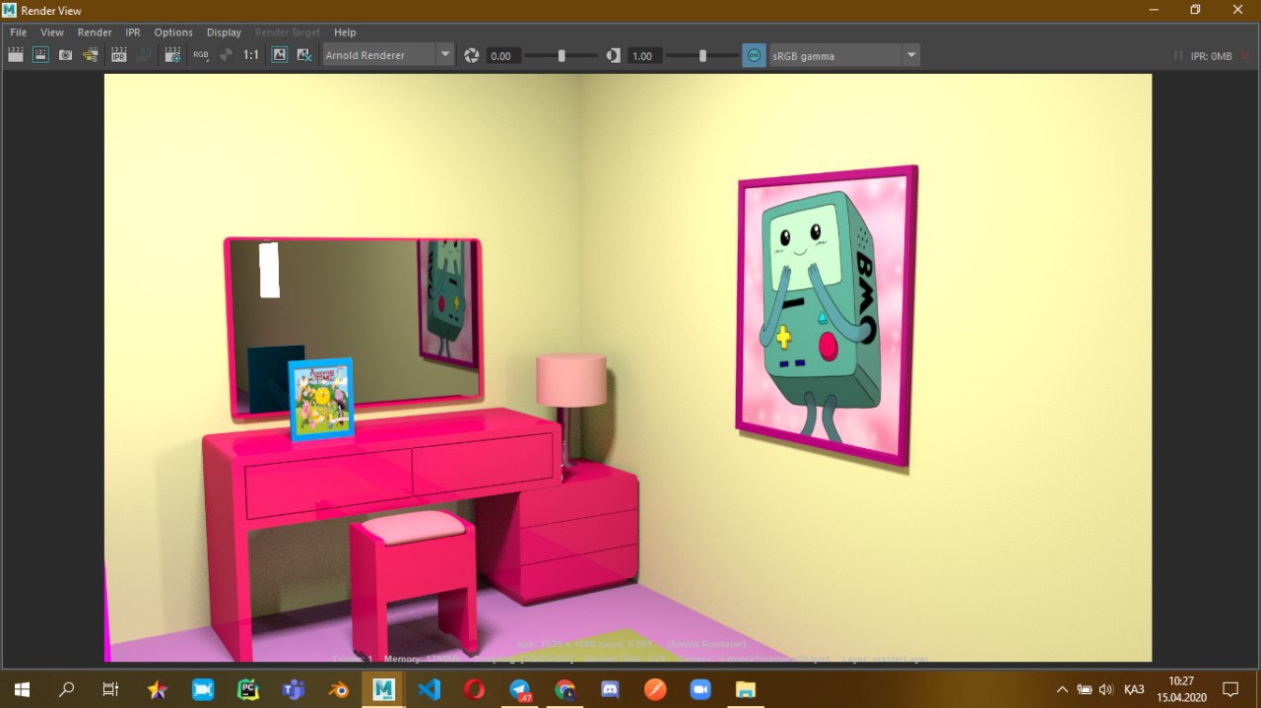Viewport: 1261px width, 708px height.
Task: Click the RGB channels display icon
Action: point(201,55)
